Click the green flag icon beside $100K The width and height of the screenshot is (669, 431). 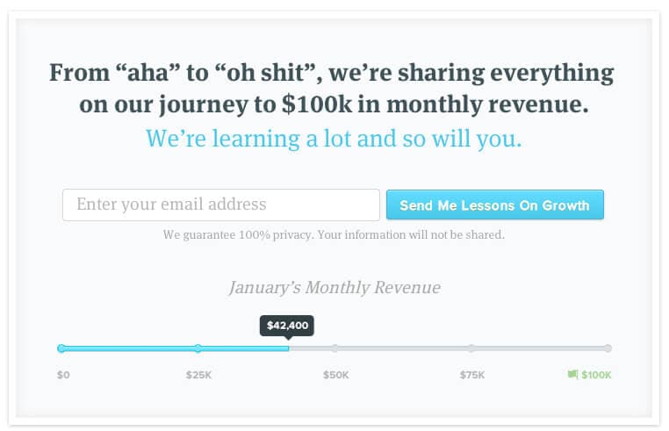pos(572,374)
